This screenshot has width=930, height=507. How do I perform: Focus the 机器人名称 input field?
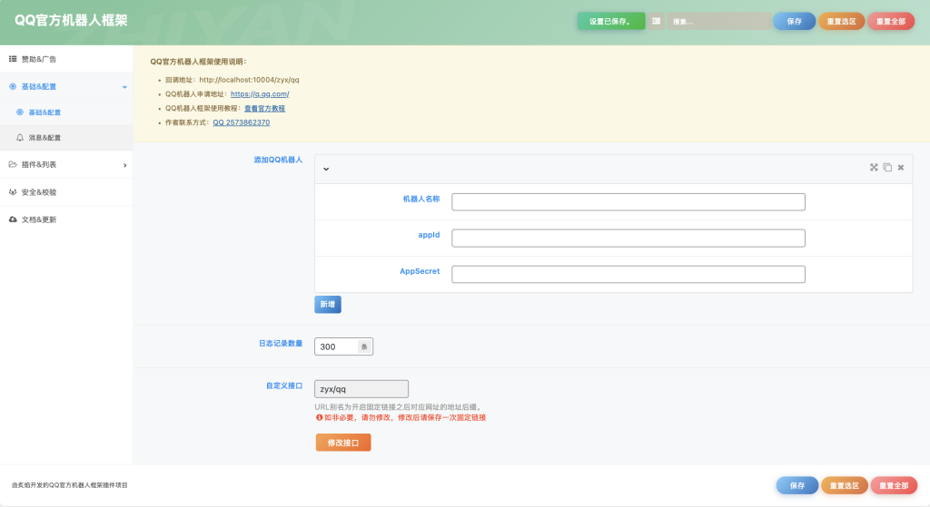pyautogui.click(x=628, y=202)
